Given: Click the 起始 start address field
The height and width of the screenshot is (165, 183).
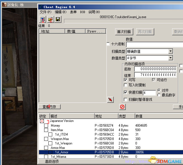Looking at the screenshot, I should coord(155,69).
